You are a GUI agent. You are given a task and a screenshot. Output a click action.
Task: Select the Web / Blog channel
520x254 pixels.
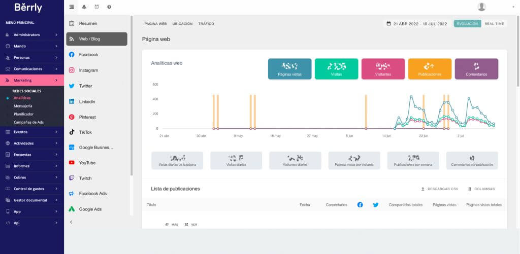96,39
